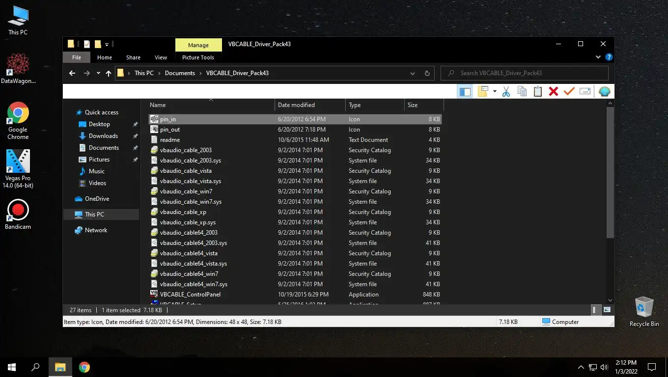
Task: Open the address bar history dropdown
Action: pyautogui.click(x=413, y=73)
